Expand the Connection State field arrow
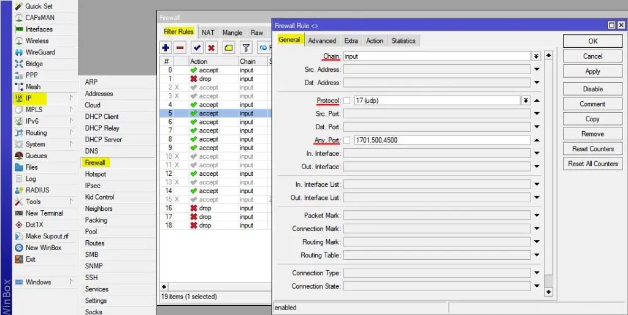This screenshot has width=628, height=315. [537, 286]
